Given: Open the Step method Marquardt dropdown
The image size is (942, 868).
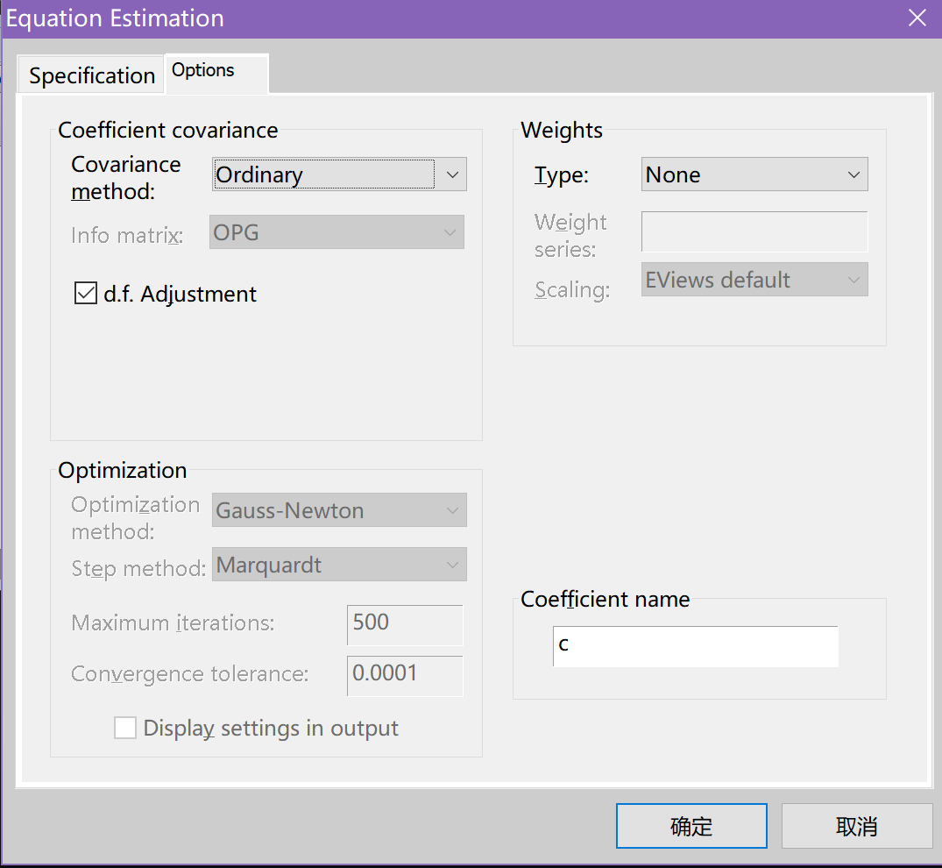Looking at the screenshot, I should point(339,565).
